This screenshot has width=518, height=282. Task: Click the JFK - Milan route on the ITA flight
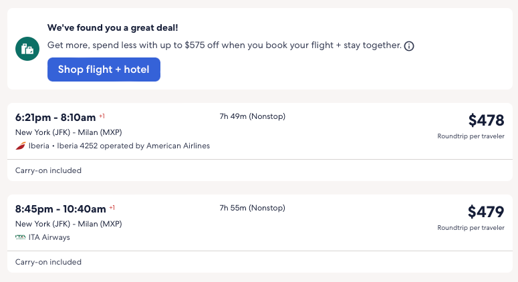(68, 224)
